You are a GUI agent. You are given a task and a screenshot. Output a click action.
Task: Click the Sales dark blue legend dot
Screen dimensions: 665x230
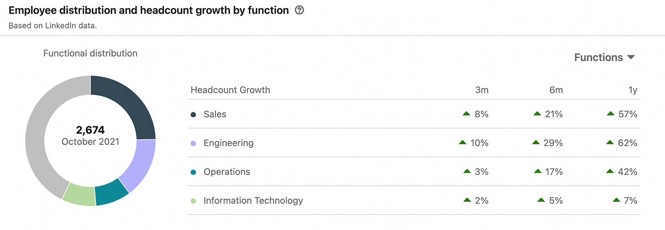pos(193,115)
